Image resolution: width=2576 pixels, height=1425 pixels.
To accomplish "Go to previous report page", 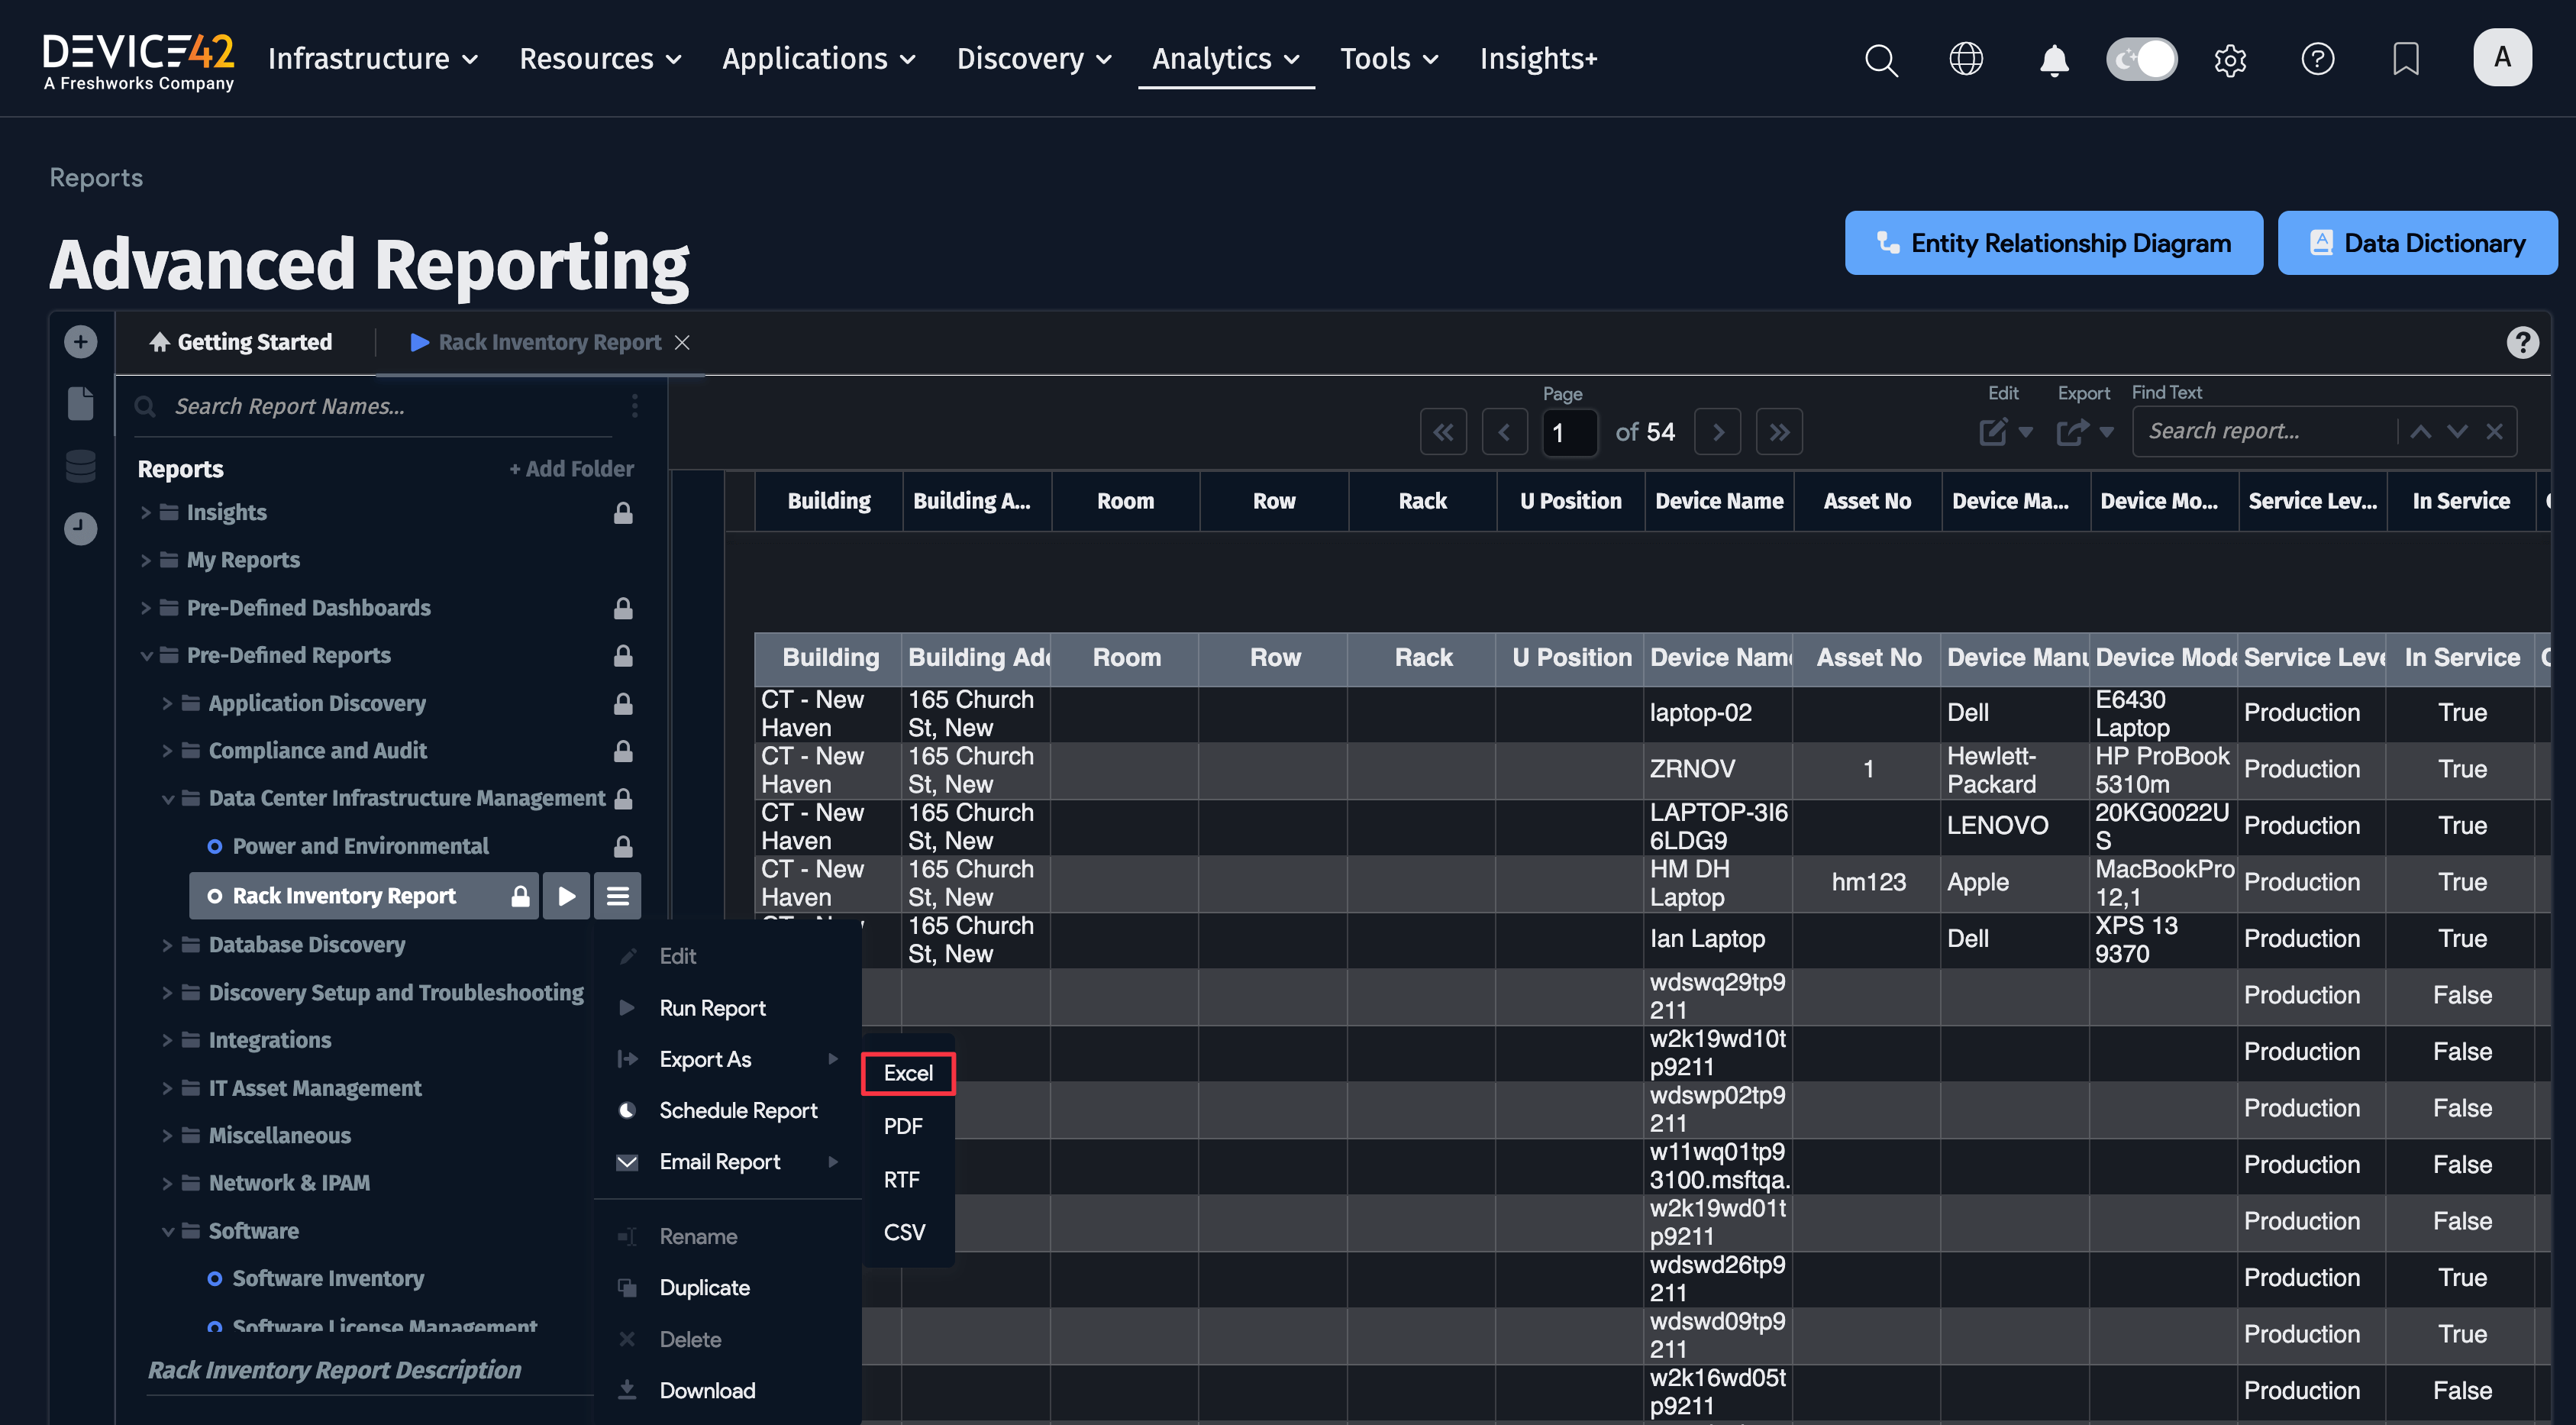I will (1504, 432).
